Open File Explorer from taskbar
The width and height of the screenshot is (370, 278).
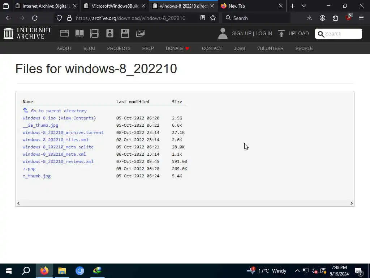(62, 271)
